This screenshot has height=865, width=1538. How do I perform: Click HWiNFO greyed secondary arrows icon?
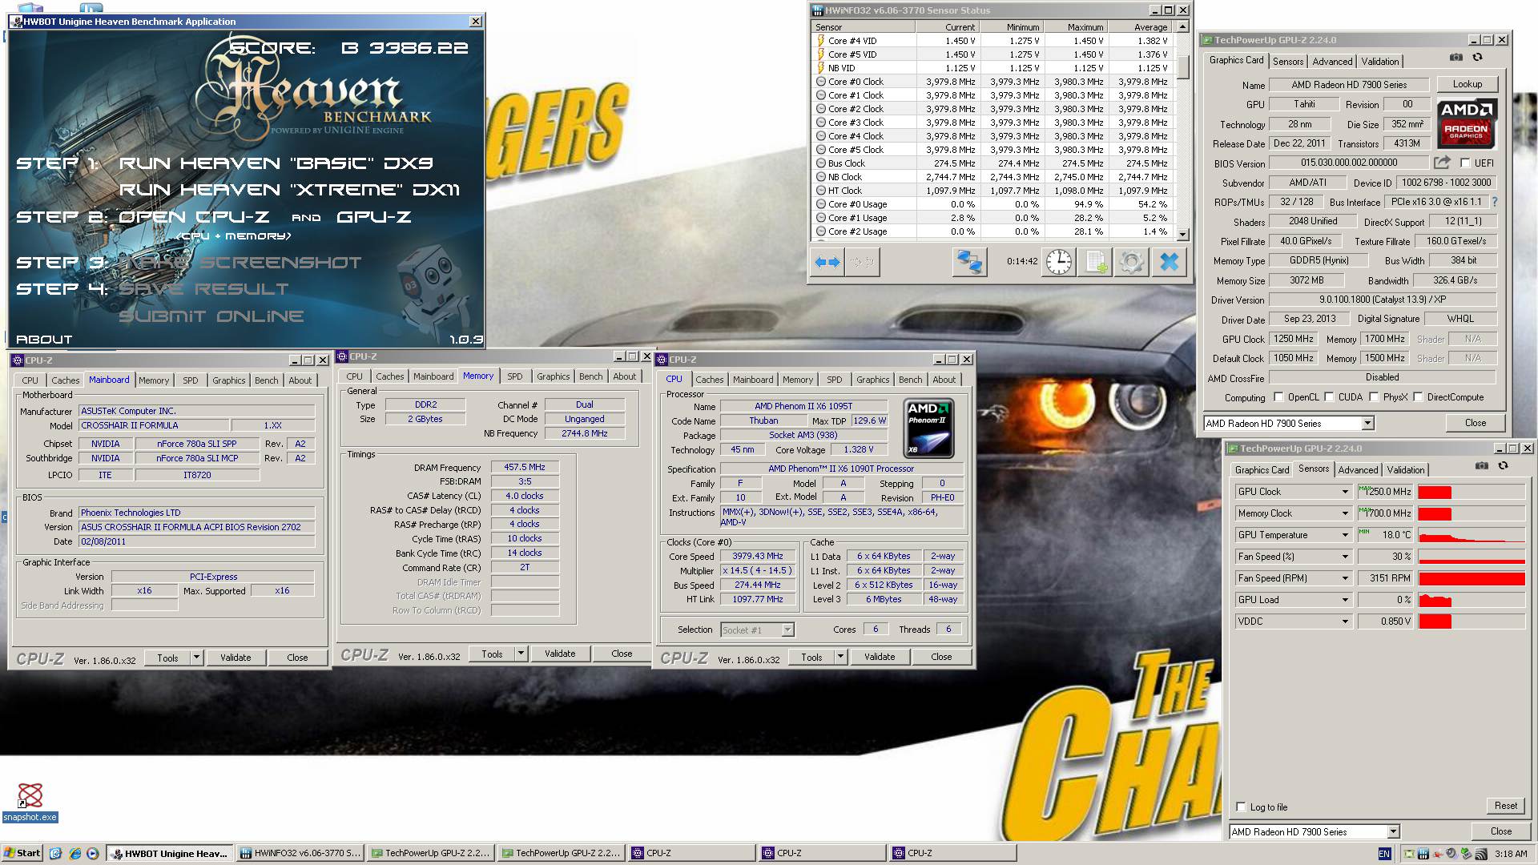[x=862, y=262]
